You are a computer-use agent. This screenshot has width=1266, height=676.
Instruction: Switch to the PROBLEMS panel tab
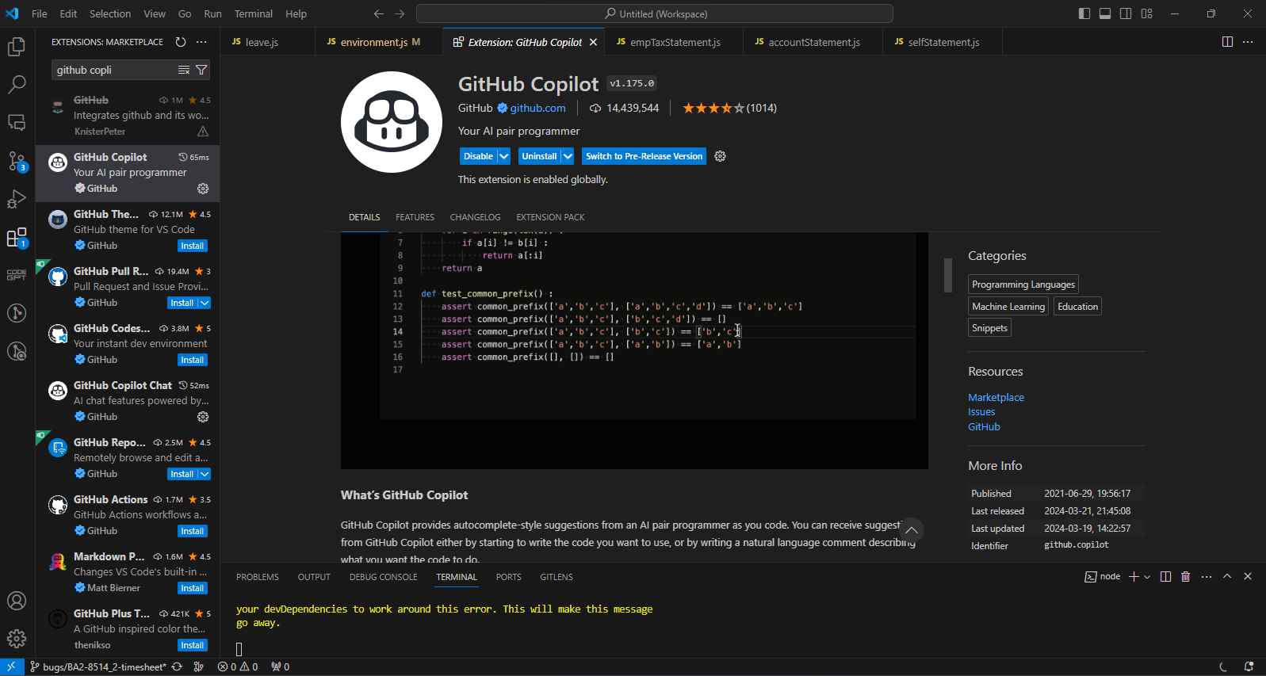[x=258, y=577]
